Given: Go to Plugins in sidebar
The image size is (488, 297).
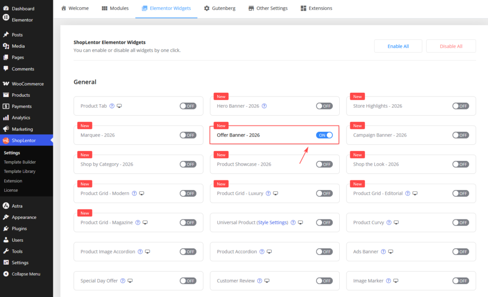Looking at the screenshot, I should (27, 228).
